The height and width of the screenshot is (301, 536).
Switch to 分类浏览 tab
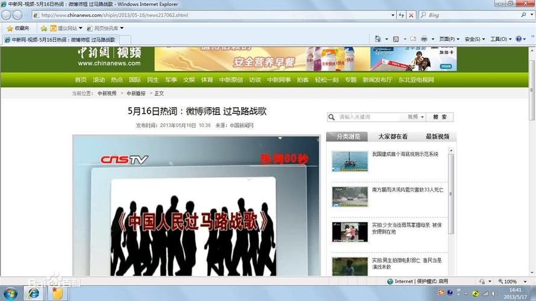coord(347,137)
